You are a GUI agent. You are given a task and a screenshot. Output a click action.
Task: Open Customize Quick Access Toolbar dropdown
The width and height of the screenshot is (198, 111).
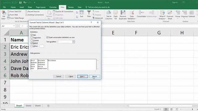34,2
